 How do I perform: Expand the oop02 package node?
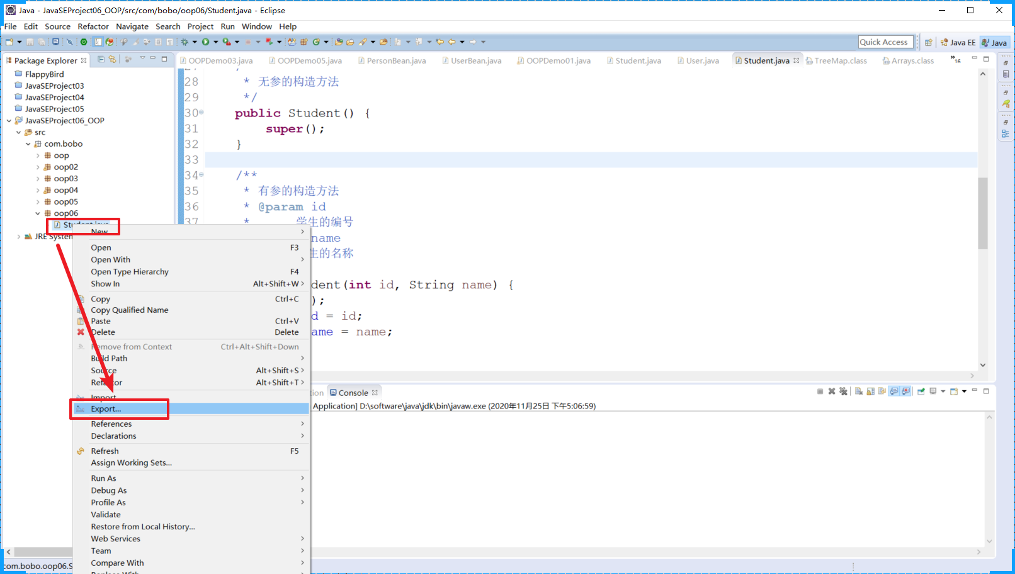38,167
